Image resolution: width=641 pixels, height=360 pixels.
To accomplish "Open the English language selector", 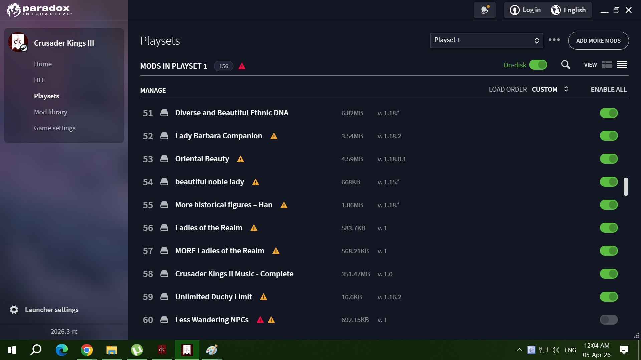I will point(568,10).
